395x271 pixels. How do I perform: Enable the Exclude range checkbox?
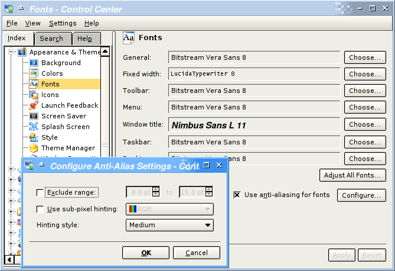click(x=40, y=192)
